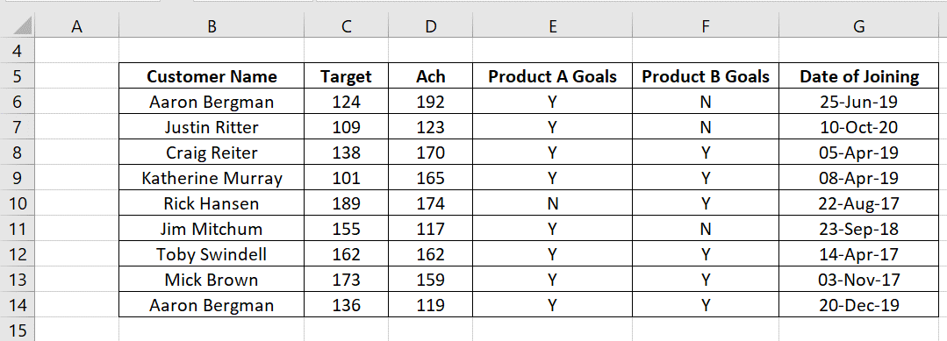
Task: Select the Product B Goals header cell
Action: [706, 76]
